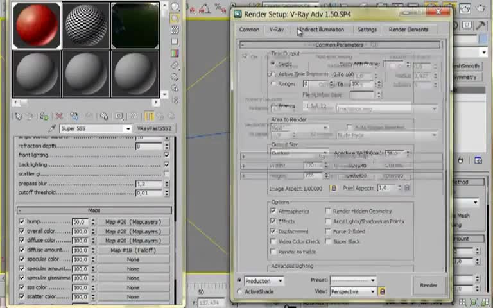Click the Select by Material icon

click(175, 89)
